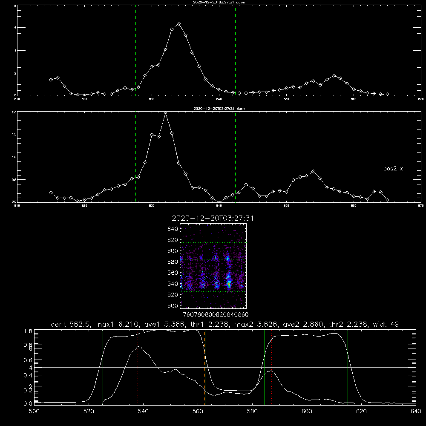Click the '500' y-axis label beside the spectrogram
Image resolution: width=426 pixels, height=426 pixels.
(173, 305)
